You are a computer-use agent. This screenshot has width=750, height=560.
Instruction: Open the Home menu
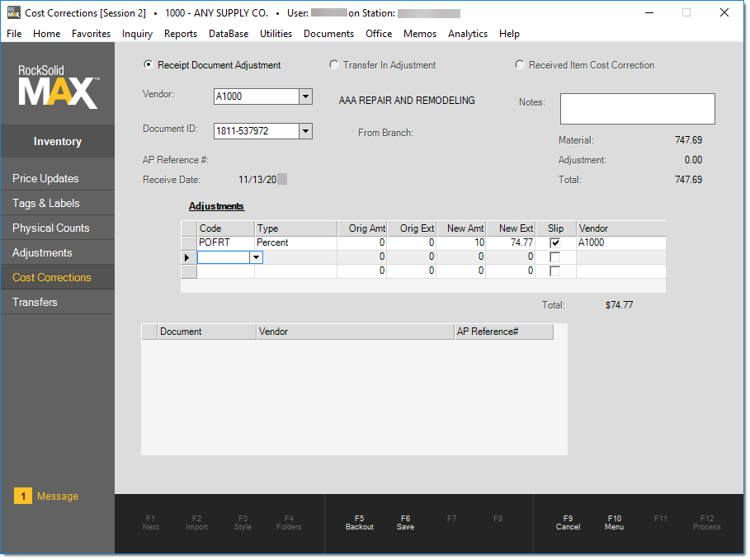[46, 34]
